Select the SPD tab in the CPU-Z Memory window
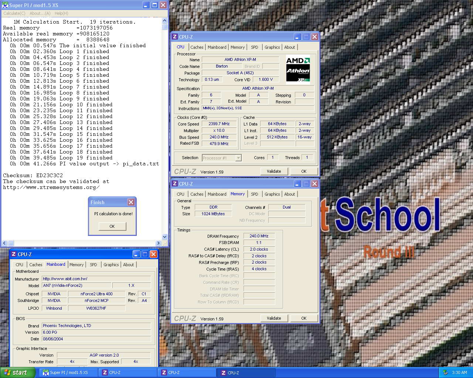473x378 pixels. [x=255, y=194]
